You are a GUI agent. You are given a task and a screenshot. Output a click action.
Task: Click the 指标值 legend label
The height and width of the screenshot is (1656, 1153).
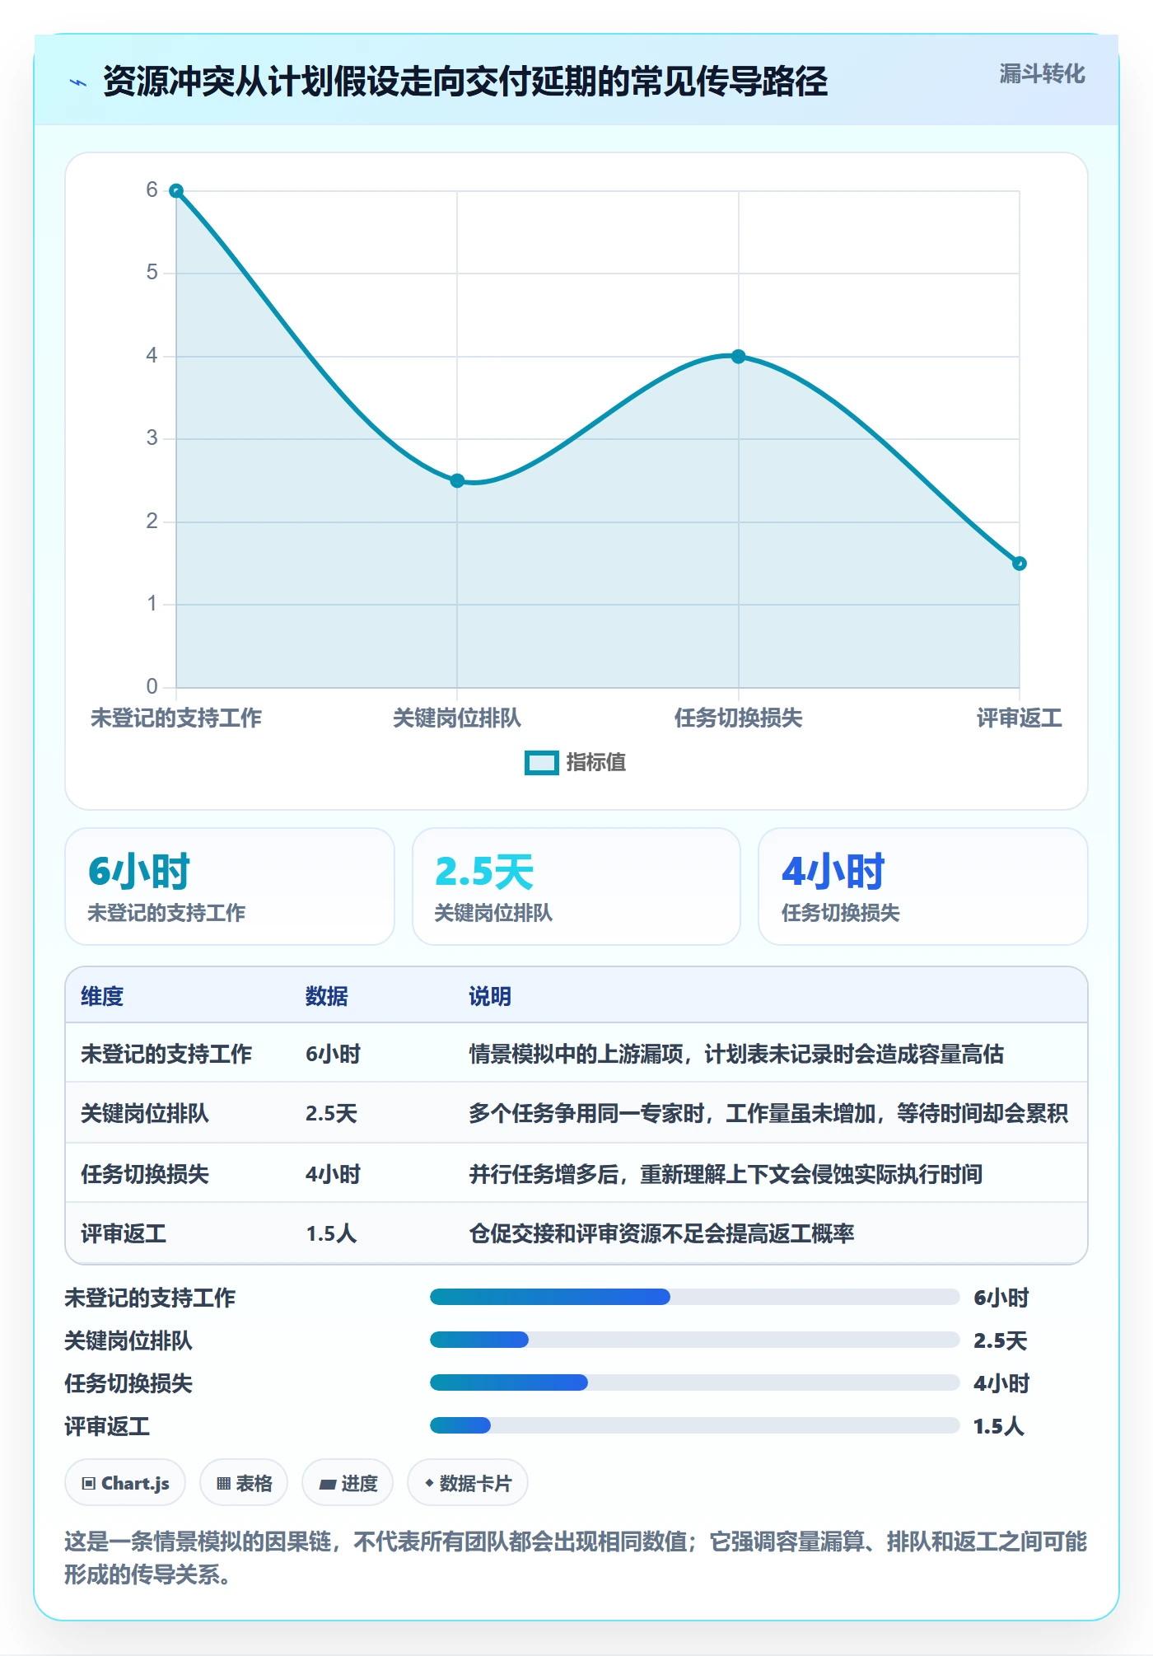pos(596,763)
